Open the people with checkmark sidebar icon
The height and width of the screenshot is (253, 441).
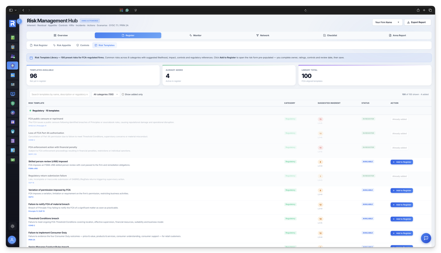(13, 56)
